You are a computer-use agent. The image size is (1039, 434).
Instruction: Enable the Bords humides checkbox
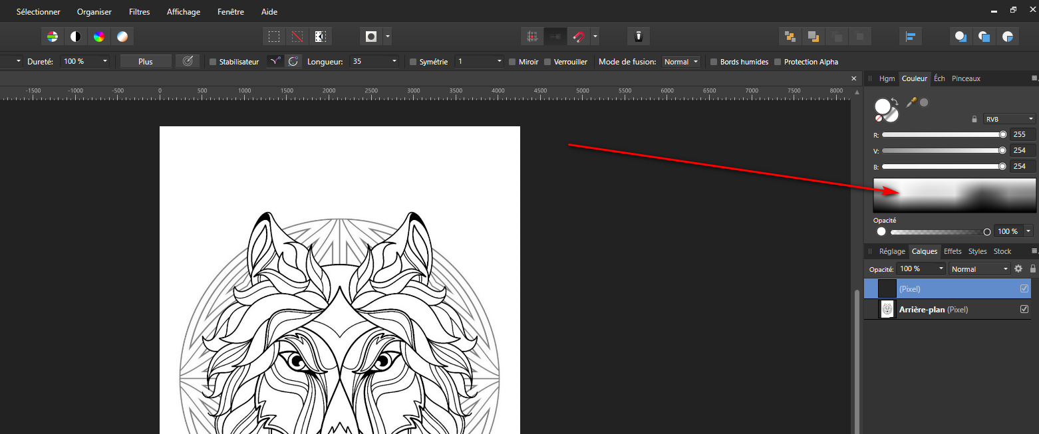click(714, 62)
